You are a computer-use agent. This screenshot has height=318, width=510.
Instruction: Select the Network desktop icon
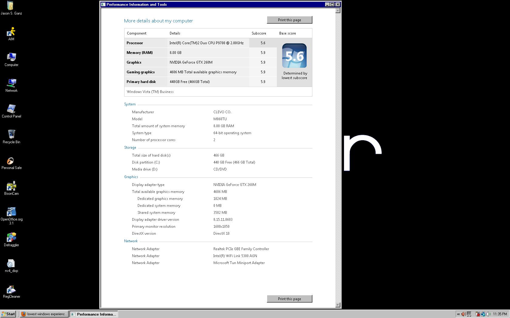(11, 85)
